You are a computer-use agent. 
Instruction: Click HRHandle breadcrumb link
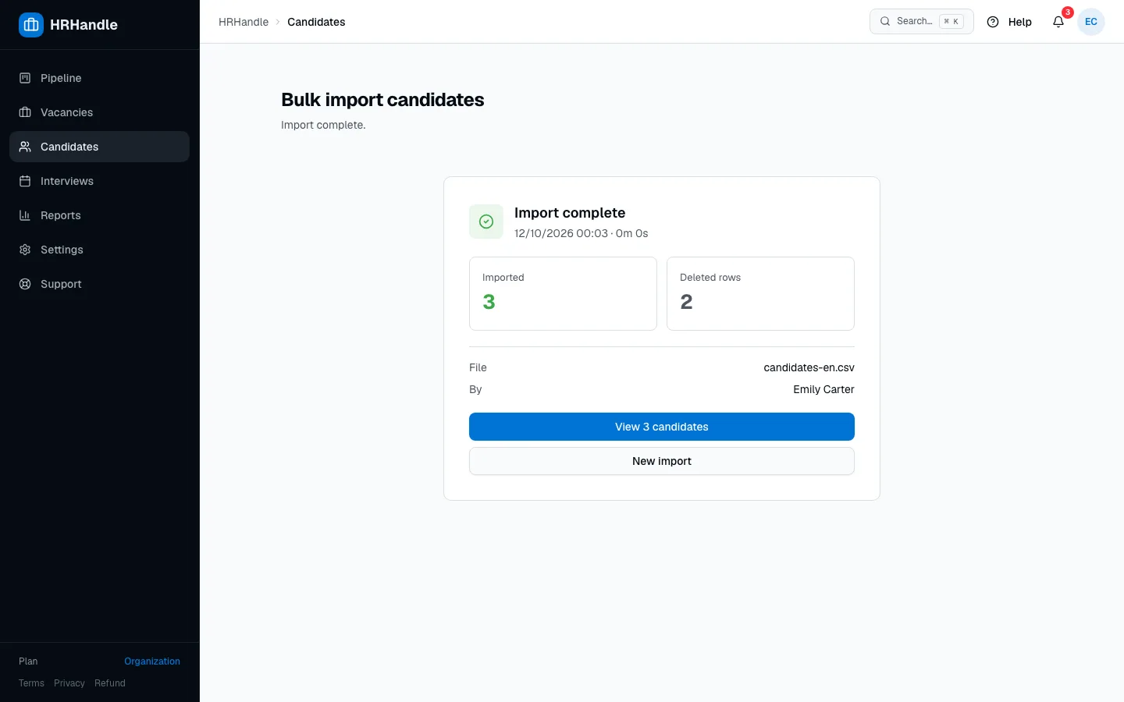[244, 22]
